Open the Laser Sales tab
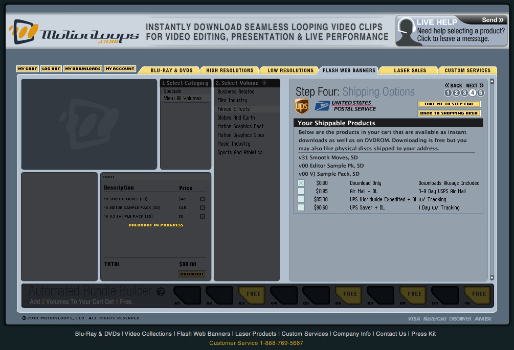 pos(410,71)
